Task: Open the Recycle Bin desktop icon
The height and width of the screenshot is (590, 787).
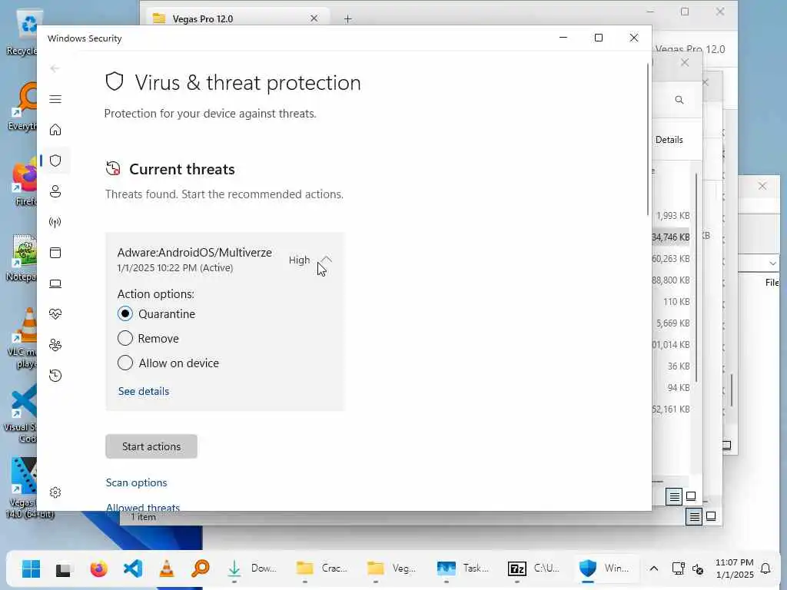Action: tap(23, 32)
